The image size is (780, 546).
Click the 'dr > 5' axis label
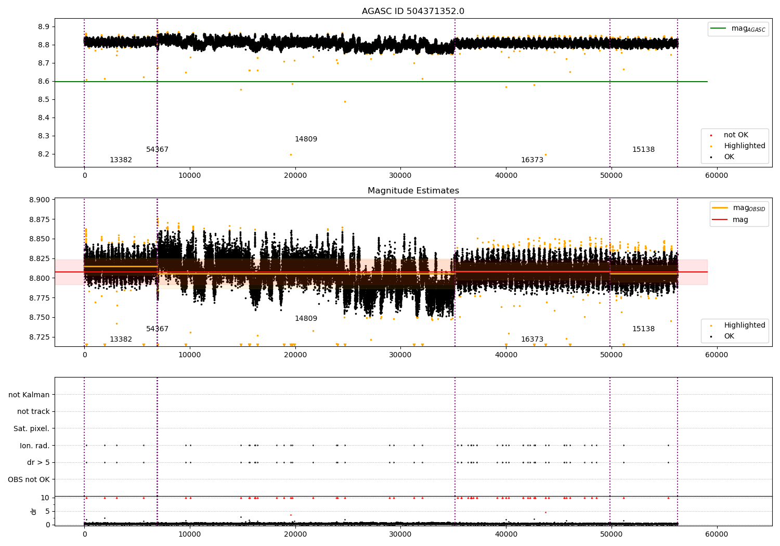(x=38, y=463)
